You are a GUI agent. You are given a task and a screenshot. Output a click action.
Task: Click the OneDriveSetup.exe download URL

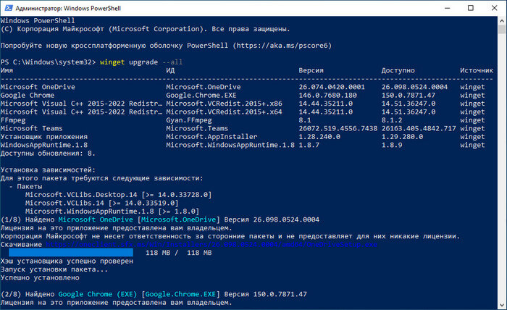pos(211,244)
